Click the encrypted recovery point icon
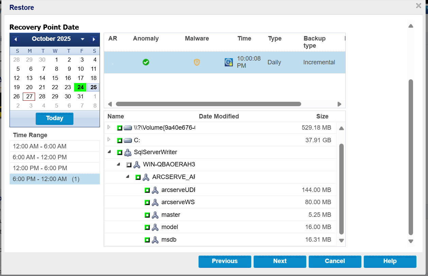Screen dimensions: 428x276 pos(229,62)
